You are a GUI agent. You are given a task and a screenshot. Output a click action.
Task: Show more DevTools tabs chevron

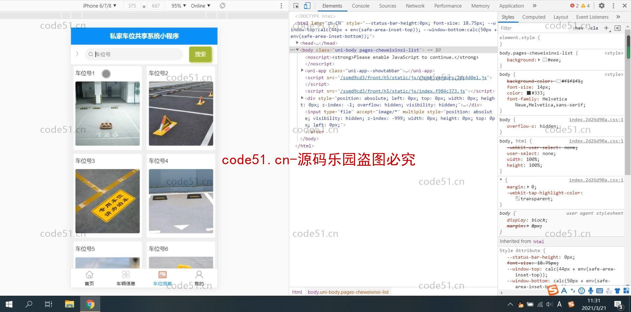[534, 6]
